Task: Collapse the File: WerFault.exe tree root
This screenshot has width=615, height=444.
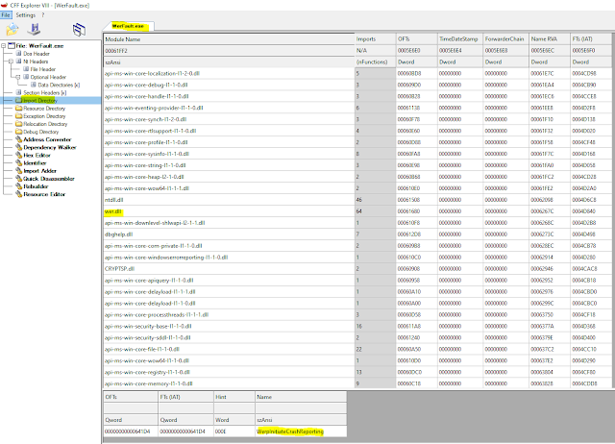Action: 4,46
